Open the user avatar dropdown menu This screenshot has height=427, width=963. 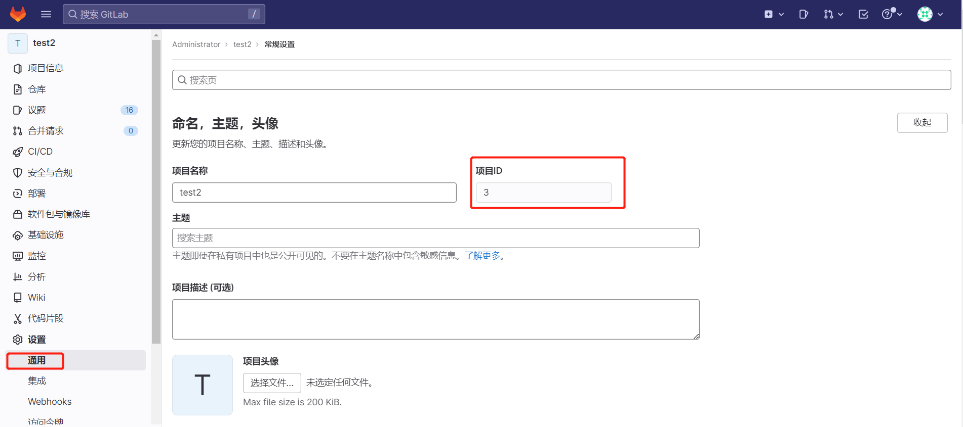click(930, 14)
